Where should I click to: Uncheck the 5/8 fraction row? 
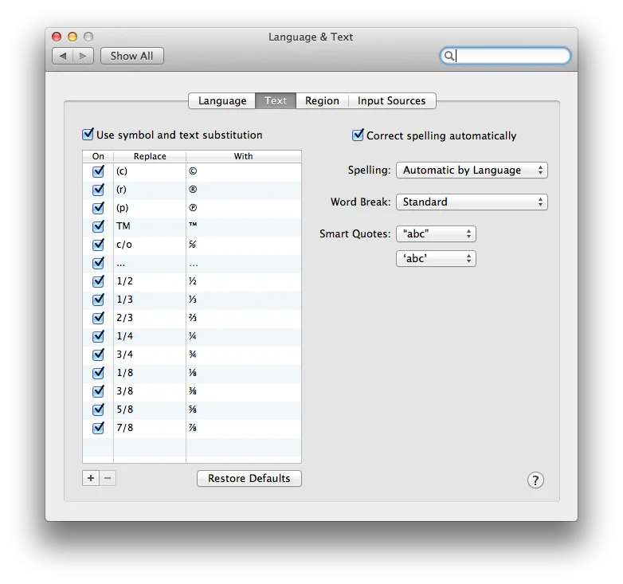coord(98,410)
